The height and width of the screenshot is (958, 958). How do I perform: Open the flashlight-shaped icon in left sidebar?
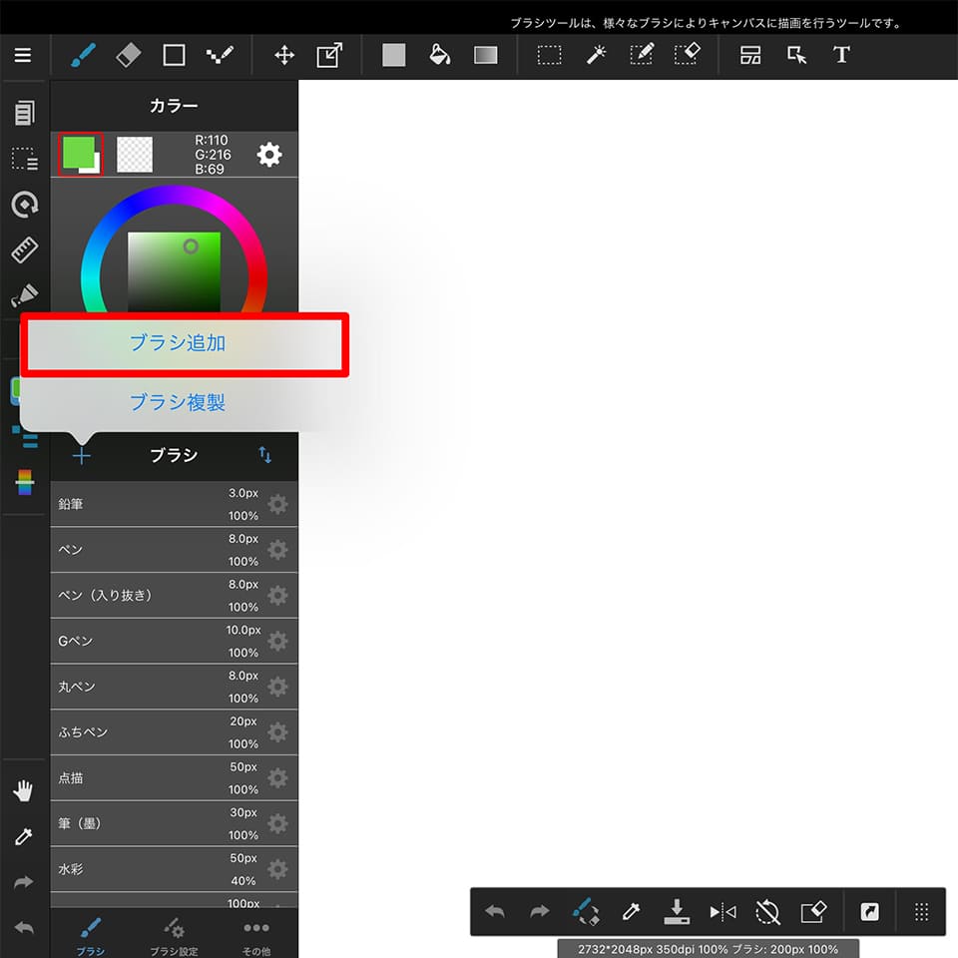[x=25, y=295]
